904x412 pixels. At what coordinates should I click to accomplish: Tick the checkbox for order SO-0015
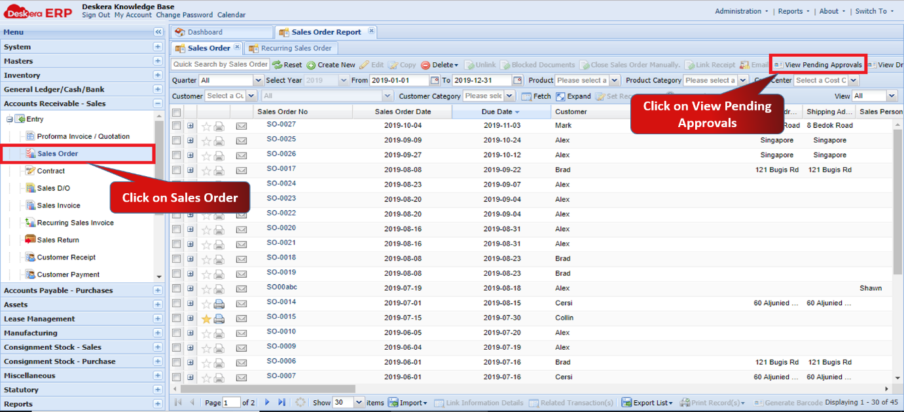(x=177, y=319)
